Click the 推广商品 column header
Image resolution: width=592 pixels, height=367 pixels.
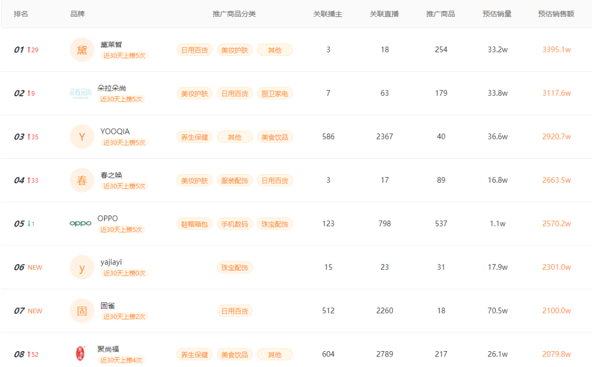click(441, 14)
